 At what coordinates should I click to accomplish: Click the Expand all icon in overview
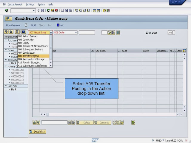pyautogui.click(x=6, y=32)
